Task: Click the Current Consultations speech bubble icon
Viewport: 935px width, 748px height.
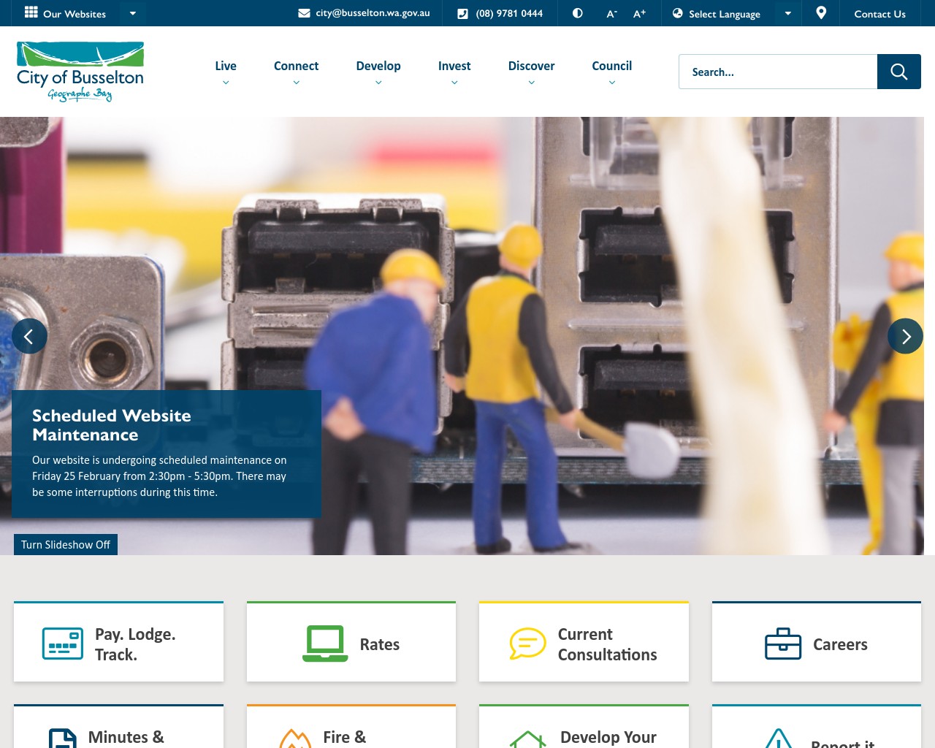Action: click(527, 644)
